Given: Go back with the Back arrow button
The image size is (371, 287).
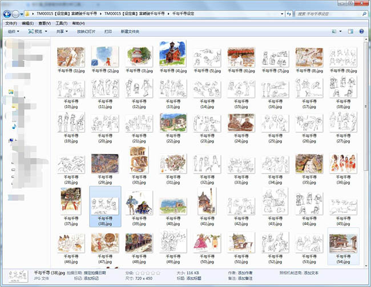Looking at the screenshot, I should pos(7,14).
